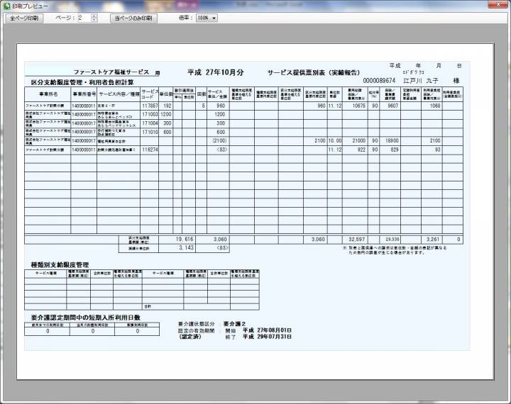
Task: Click the 印刷プレビュー window title icon
Action: click(x=6, y=5)
